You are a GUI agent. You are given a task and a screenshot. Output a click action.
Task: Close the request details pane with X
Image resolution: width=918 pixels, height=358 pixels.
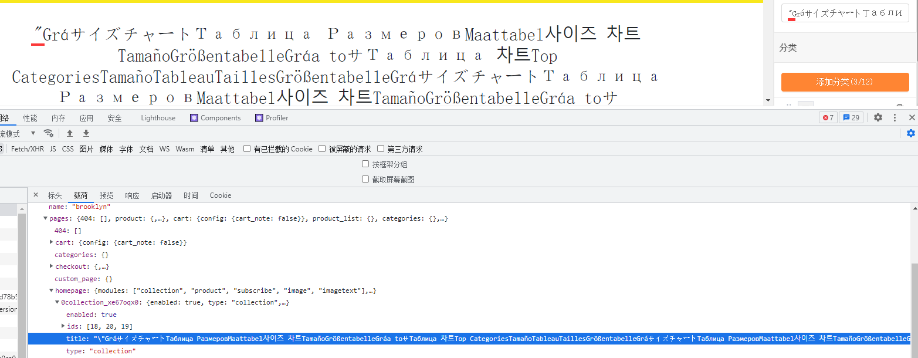pos(36,195)
